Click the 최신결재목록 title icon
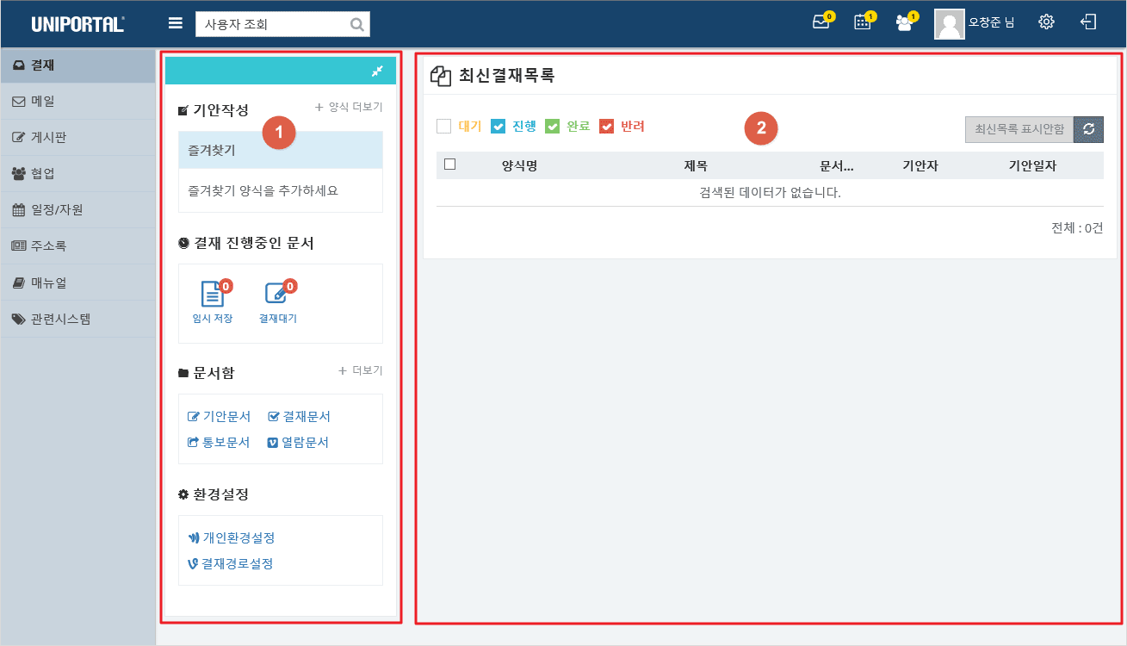 [x=441, y=76]
